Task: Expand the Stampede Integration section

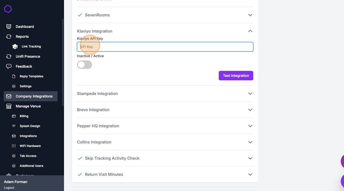Action: click(x=250, y=94)
